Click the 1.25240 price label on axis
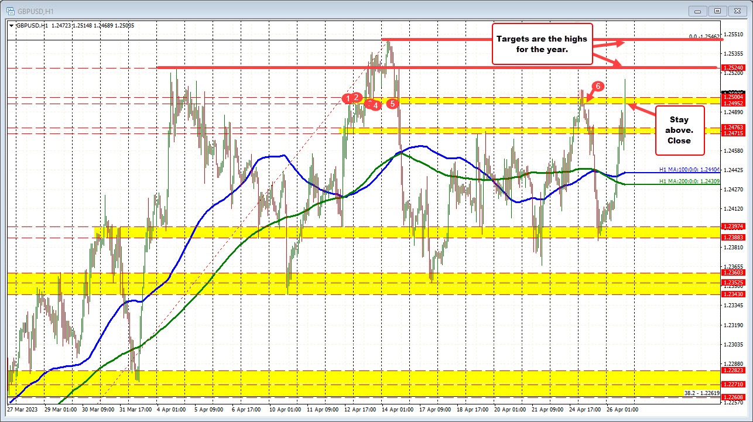Viewport: 753px width, 422px height. 733,68
